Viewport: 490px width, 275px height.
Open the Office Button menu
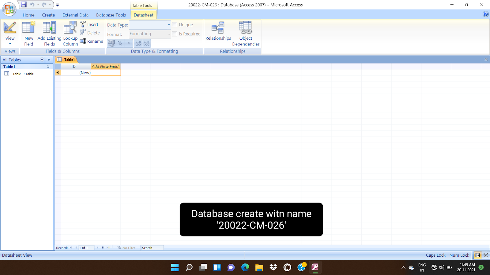[x=9, y=9]
